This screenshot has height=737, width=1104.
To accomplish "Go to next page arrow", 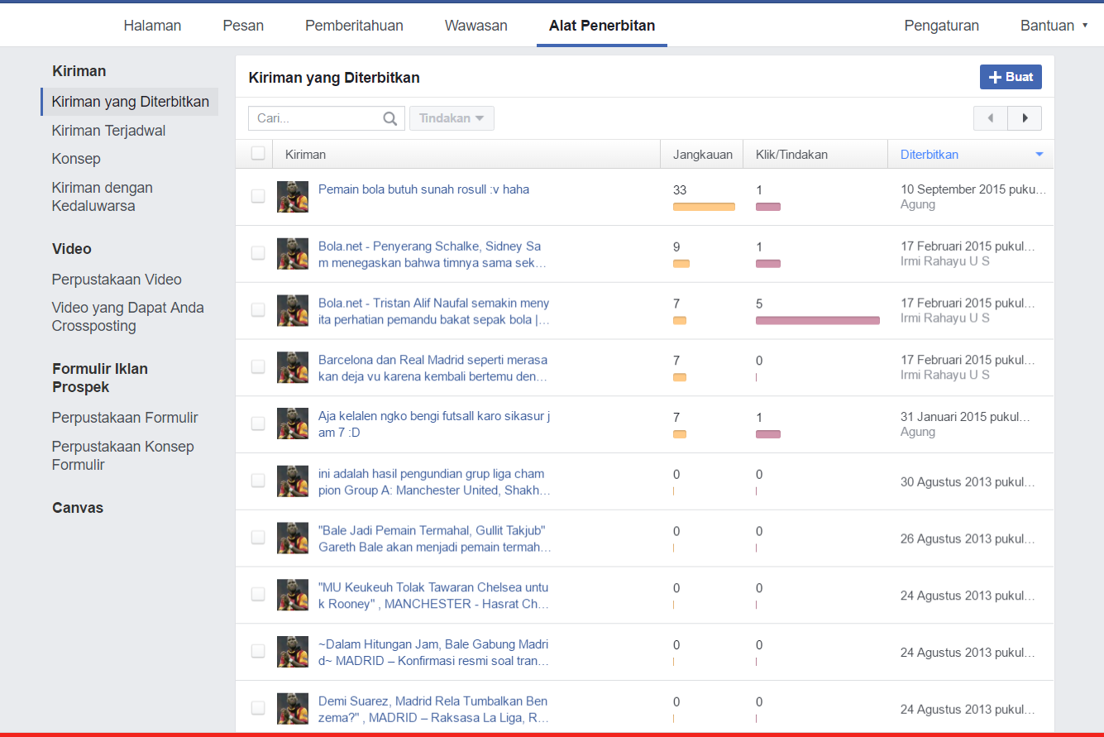I will click(x=1025, y=118).
